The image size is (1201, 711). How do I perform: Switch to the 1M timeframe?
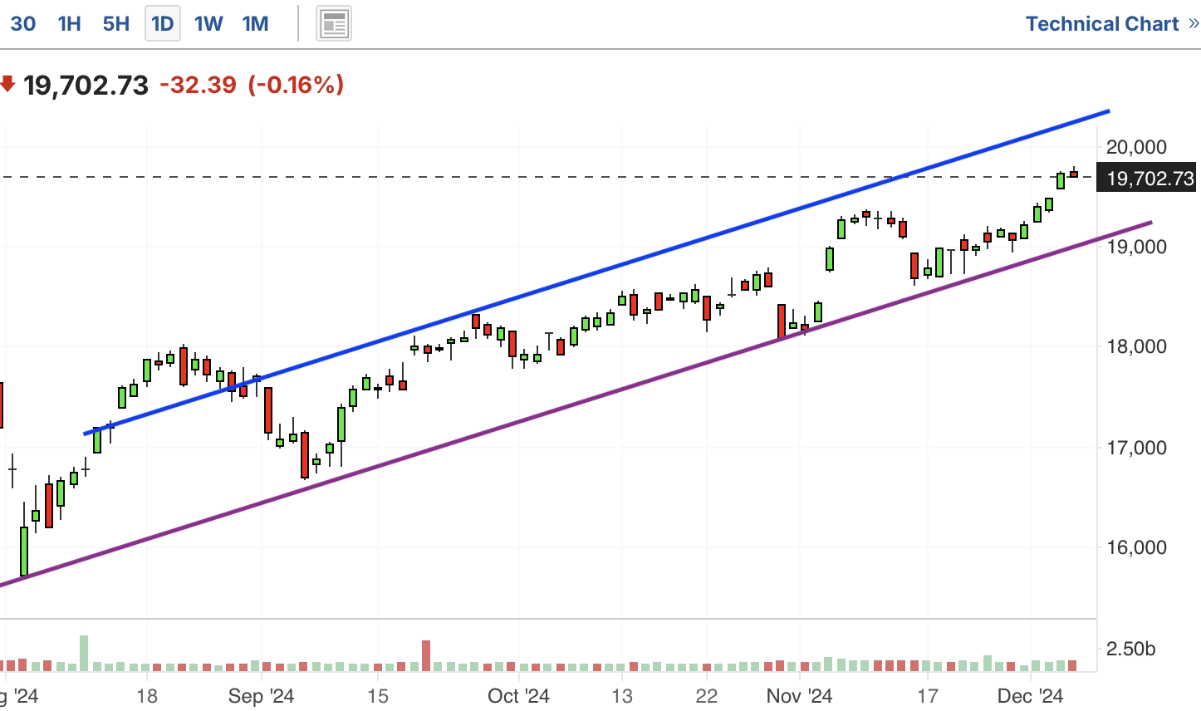click(x=255, y=23)
